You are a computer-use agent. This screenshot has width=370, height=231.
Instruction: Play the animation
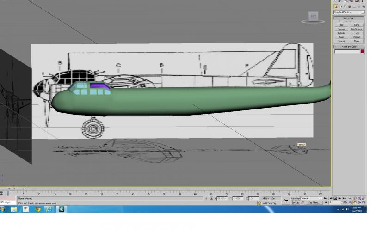tap(335, 198)
